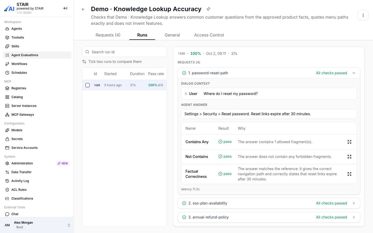Open Service Accounts in the sidebar
This screenshot has width=373, height=233.
point(37,148)
